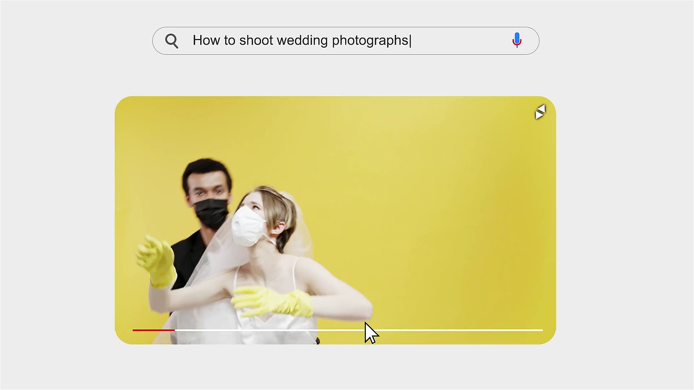Image resolution: width=694 pixels, height=390 pixels.
Task: Click the magnifying glass search icon
Action: coord(172,41)
